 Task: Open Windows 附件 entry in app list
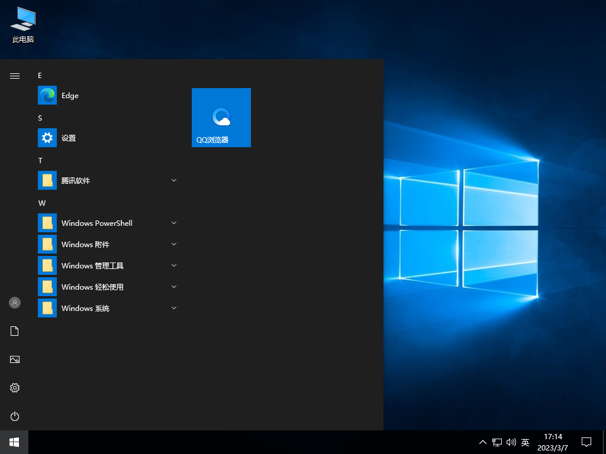coord(86,244)
